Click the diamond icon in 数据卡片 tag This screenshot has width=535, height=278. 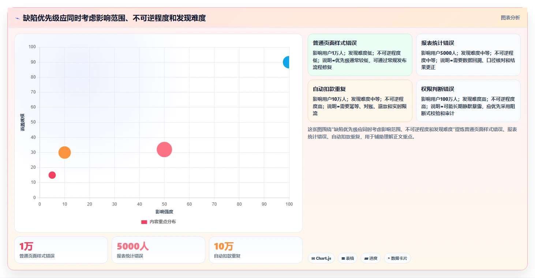tap(389, 258)
